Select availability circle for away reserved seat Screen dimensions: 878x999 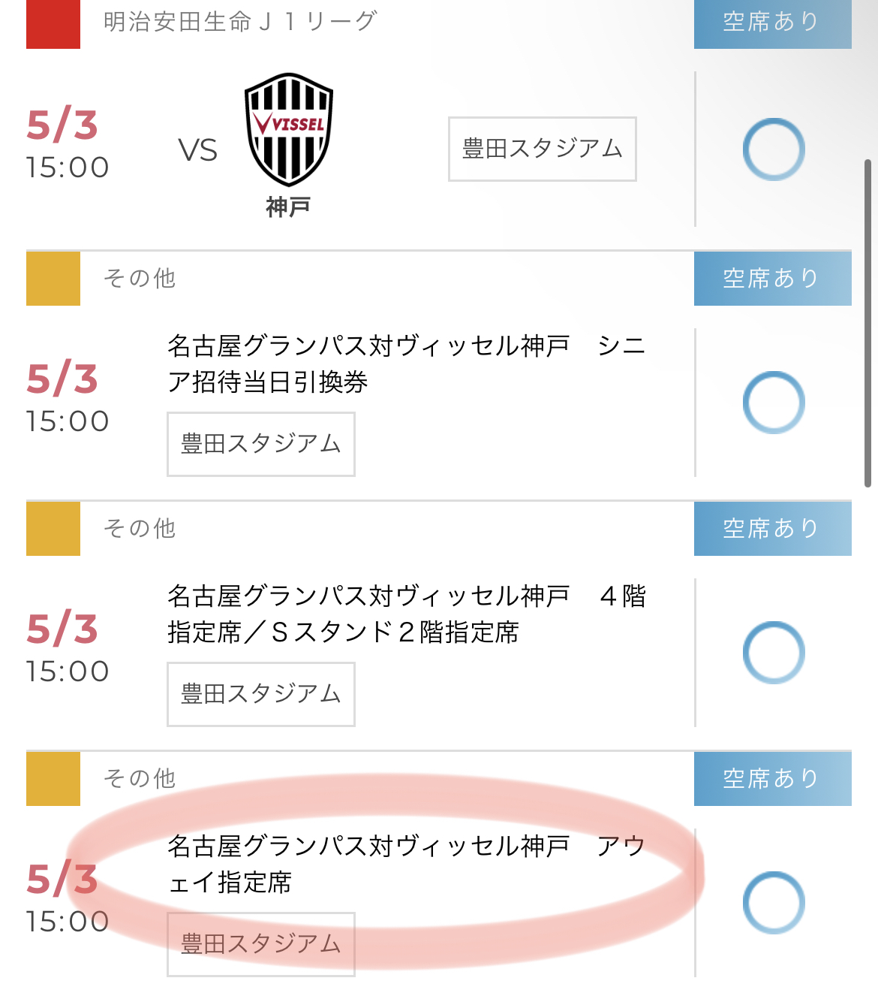774,903
